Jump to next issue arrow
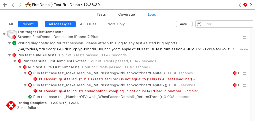Image resolution: width=255 pixels, height=121 pixels. click(251, 5)
